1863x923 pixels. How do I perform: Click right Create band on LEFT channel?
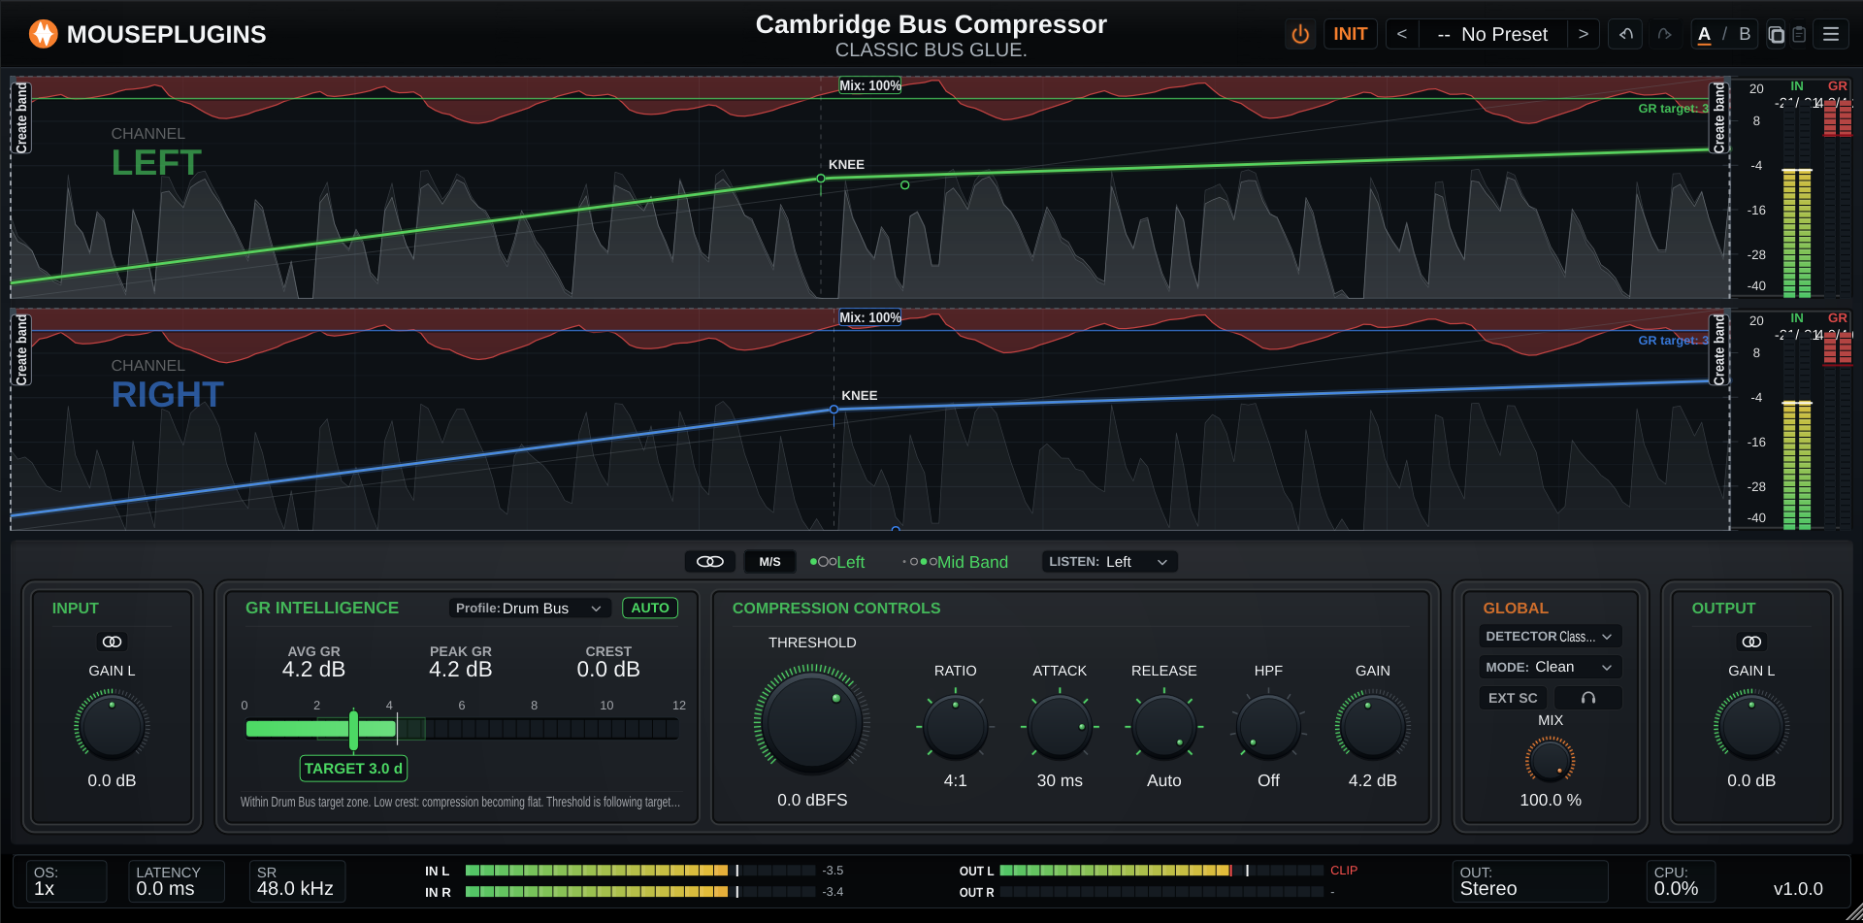click(x=1719, y=118)
